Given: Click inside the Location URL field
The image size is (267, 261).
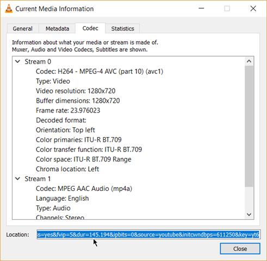Looking at the screenshot, I should (148, 234).
